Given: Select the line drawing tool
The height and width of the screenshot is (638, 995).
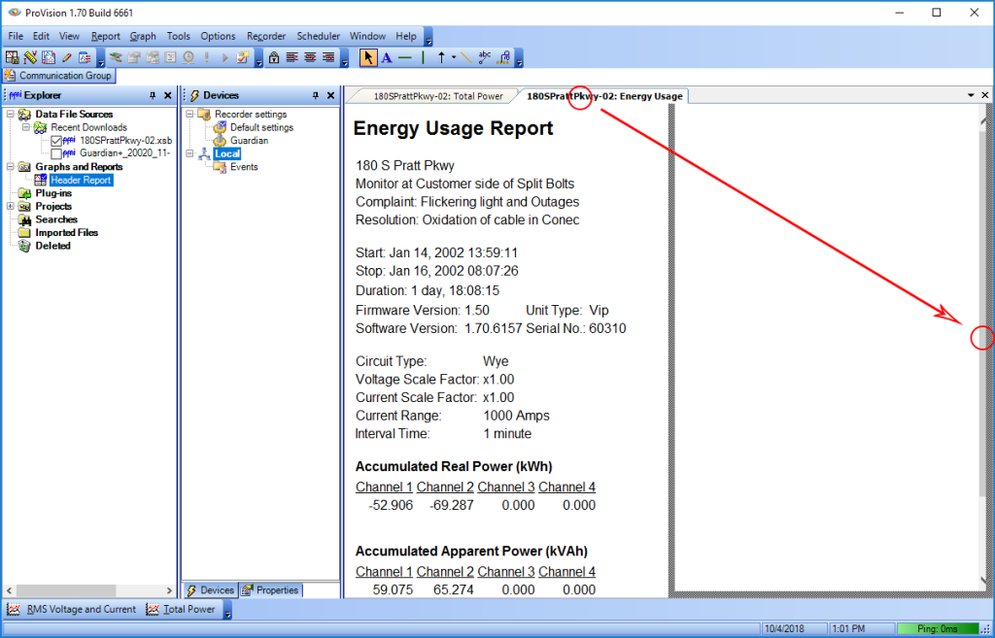Looking at the screenshot, I should click(406, 57).
